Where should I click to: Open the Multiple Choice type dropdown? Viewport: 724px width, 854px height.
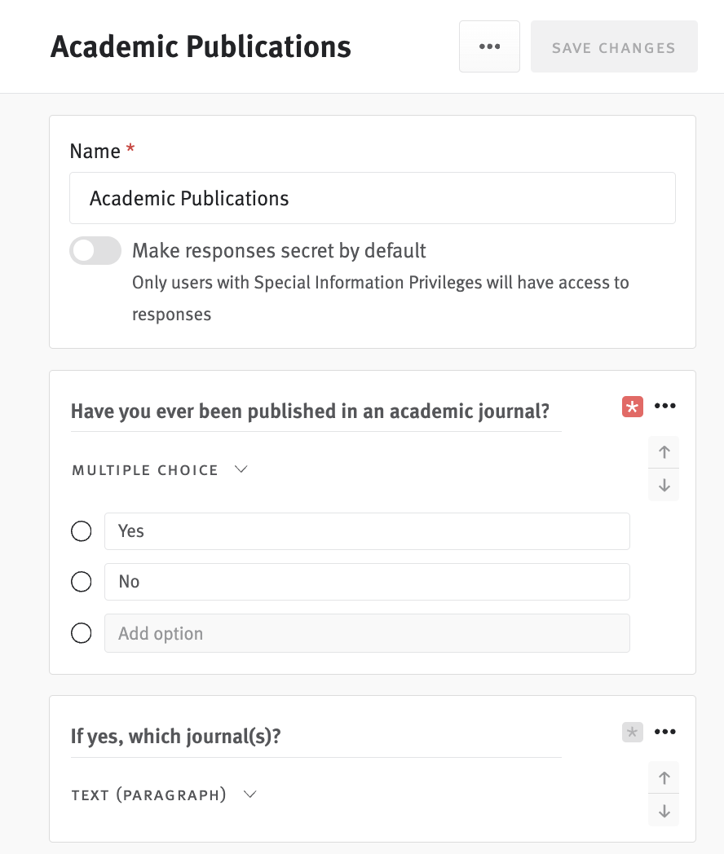[x=160, y=470]
